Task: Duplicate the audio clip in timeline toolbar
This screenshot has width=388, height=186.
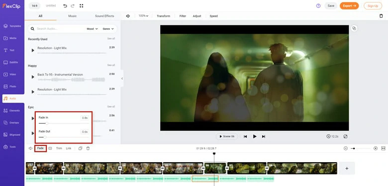Action: [x=80, y=148]
